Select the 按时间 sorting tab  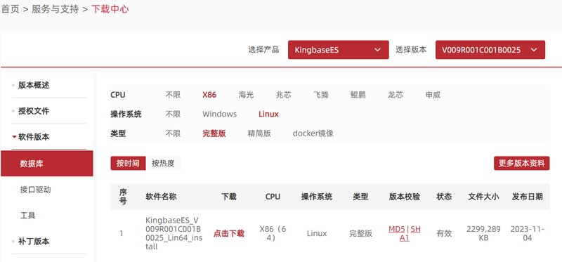tap(128, 164)
